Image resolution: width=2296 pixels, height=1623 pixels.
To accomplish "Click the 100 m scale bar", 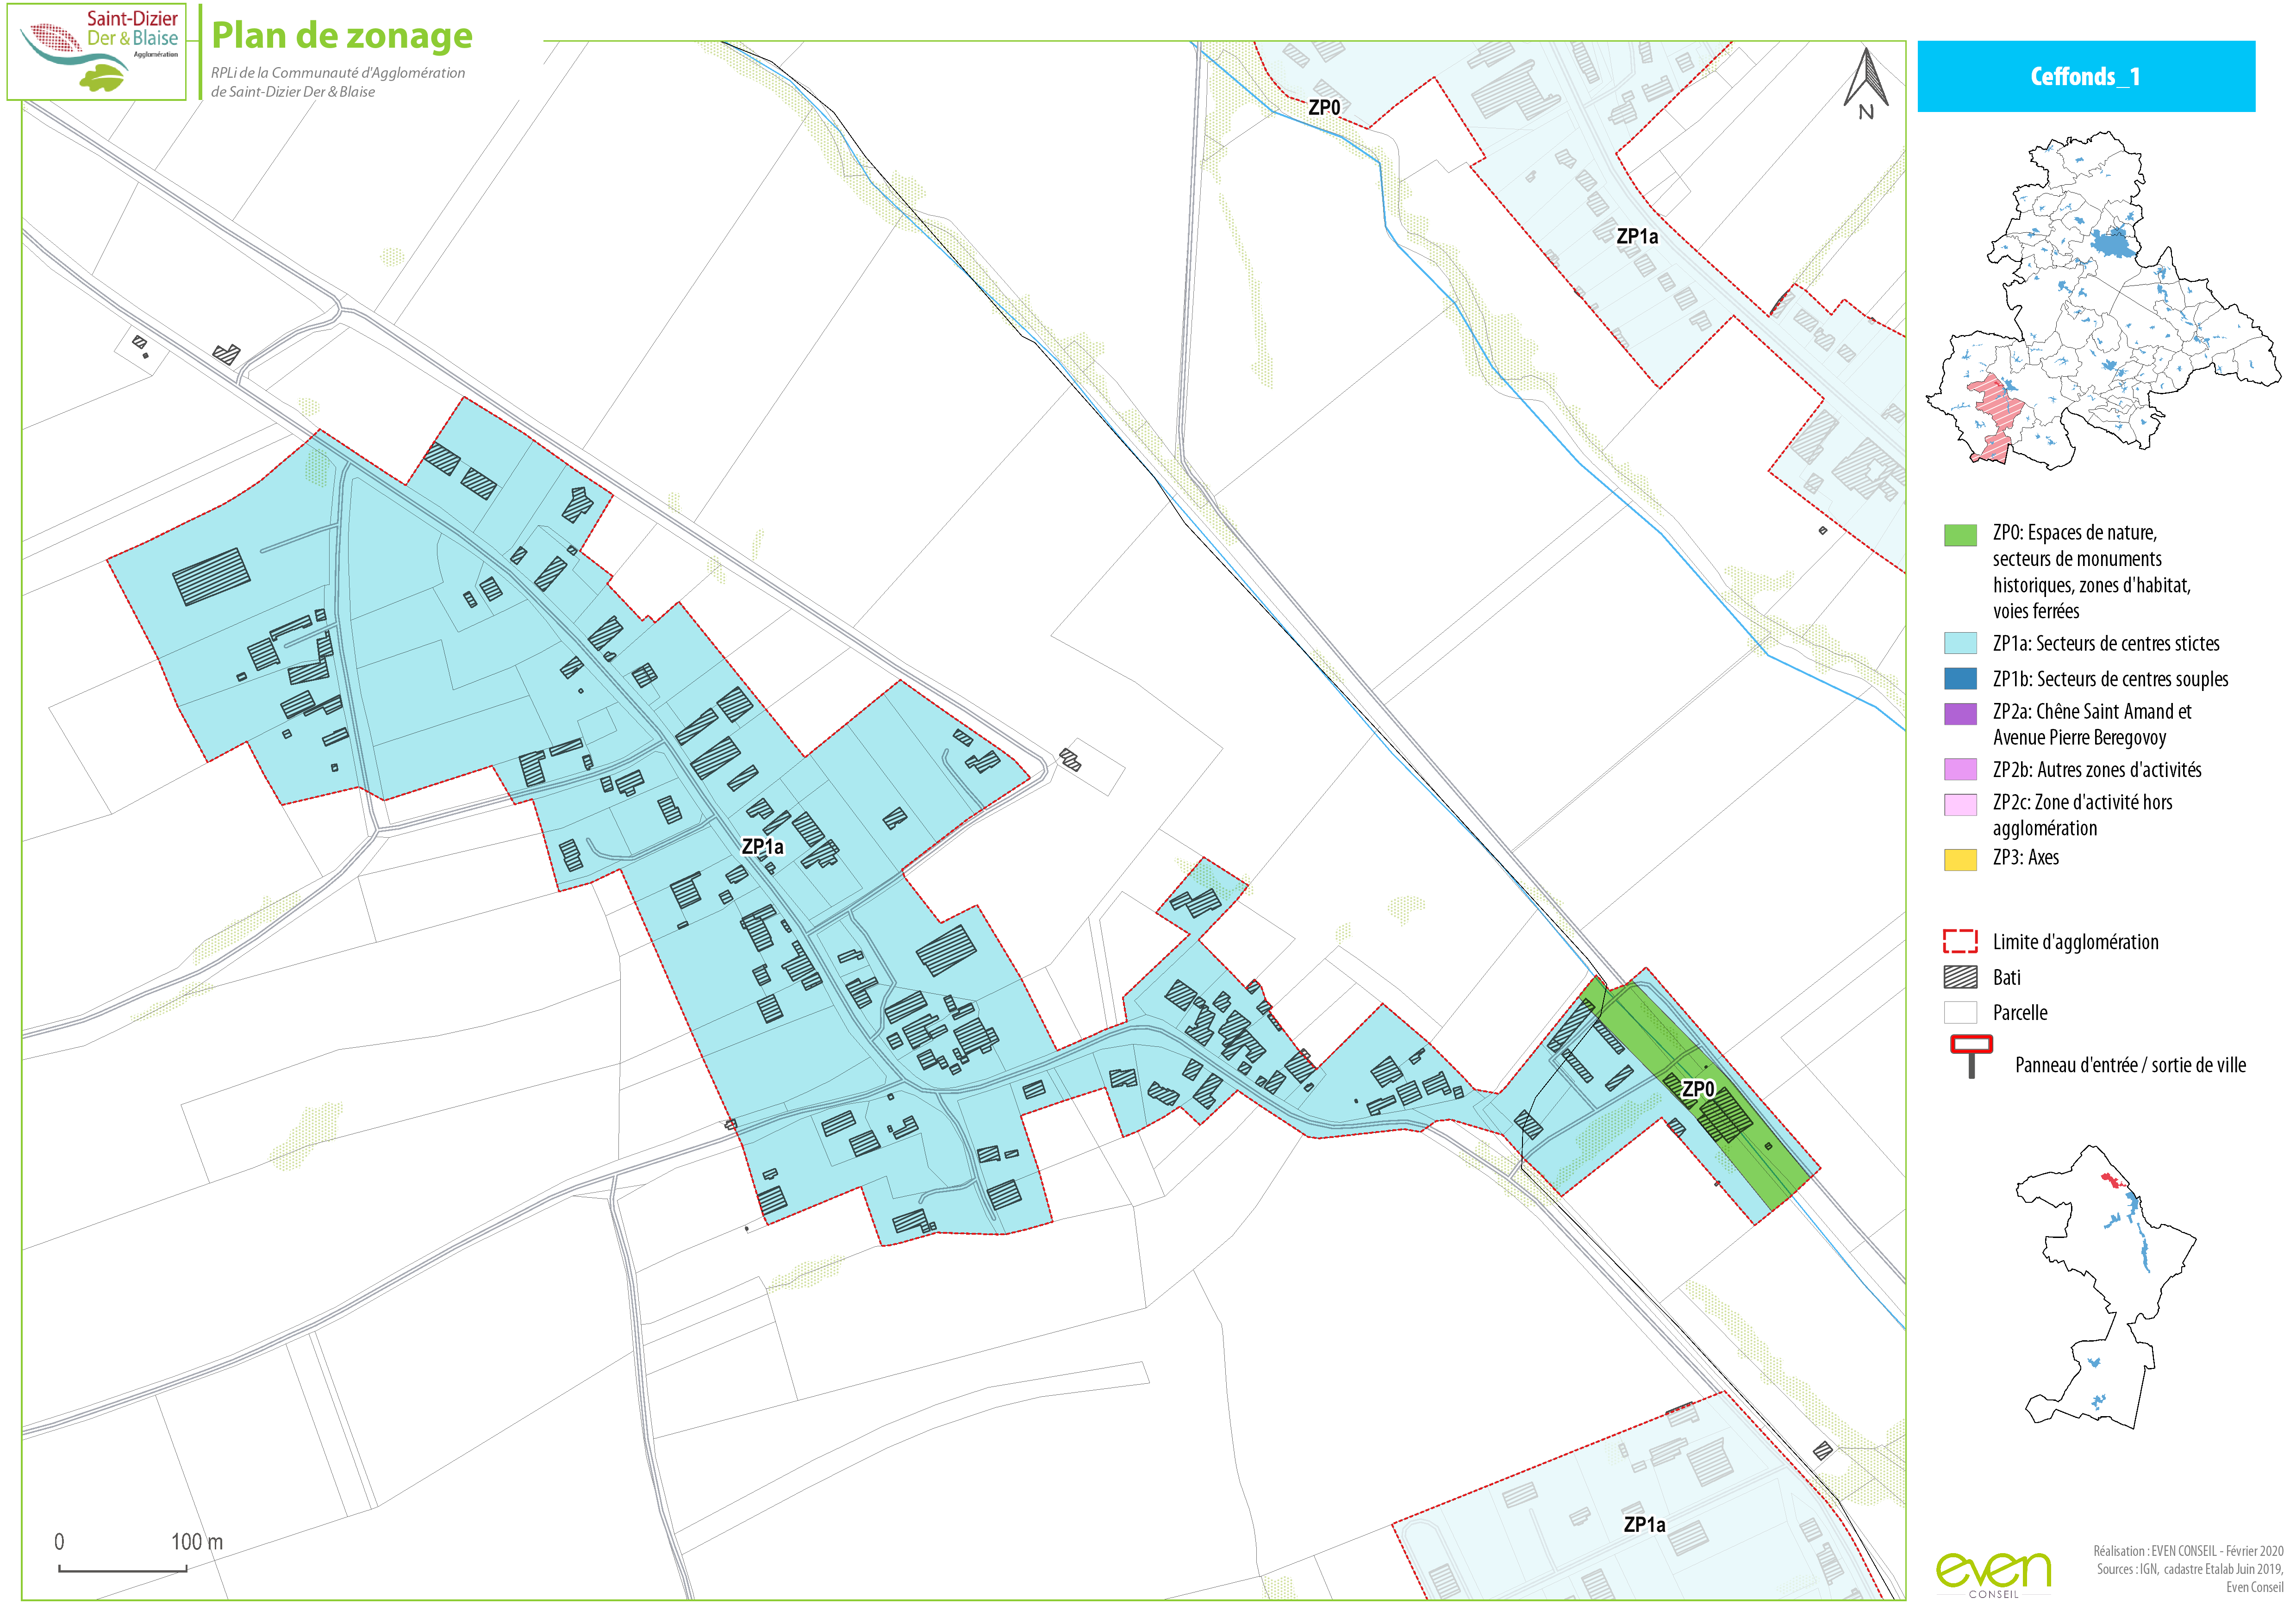I will 123,1569.
